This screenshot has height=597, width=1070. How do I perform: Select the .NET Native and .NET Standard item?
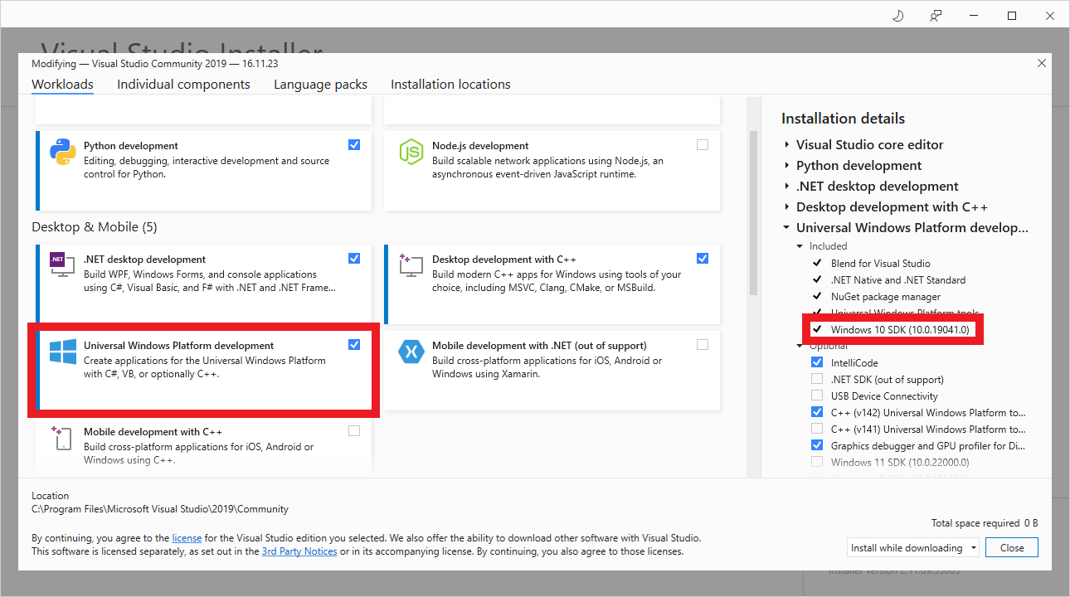coord(898,279)
